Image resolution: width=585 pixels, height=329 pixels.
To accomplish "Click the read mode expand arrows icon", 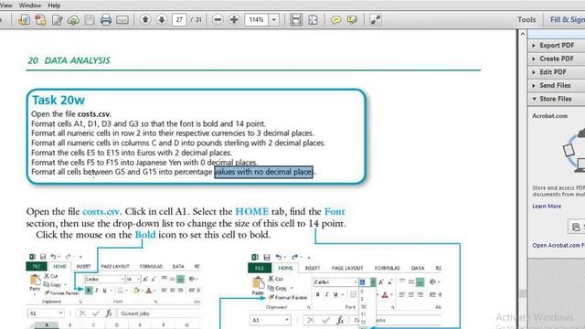I will point(376,20).
